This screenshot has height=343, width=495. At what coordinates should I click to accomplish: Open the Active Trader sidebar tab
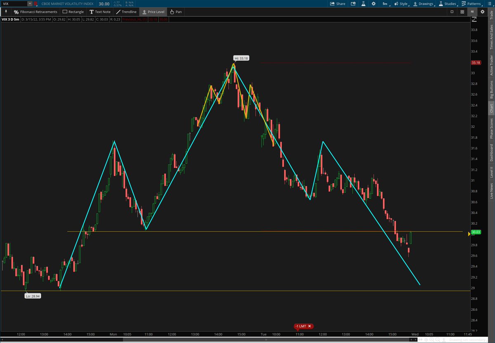[491, 65]
